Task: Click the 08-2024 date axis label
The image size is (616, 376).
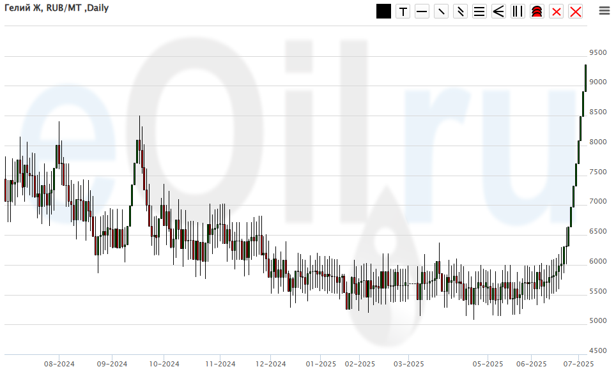Action: point(59,365)
